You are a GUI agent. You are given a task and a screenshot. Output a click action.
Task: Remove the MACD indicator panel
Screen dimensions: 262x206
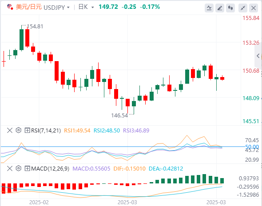tap(10, 168)
